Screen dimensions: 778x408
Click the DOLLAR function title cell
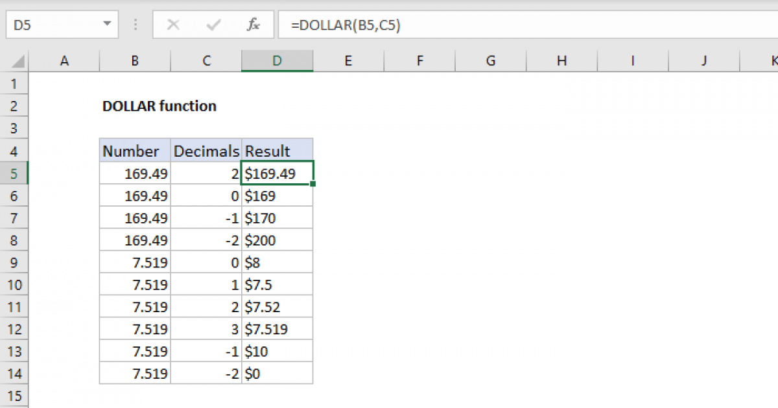coord(159,106)
